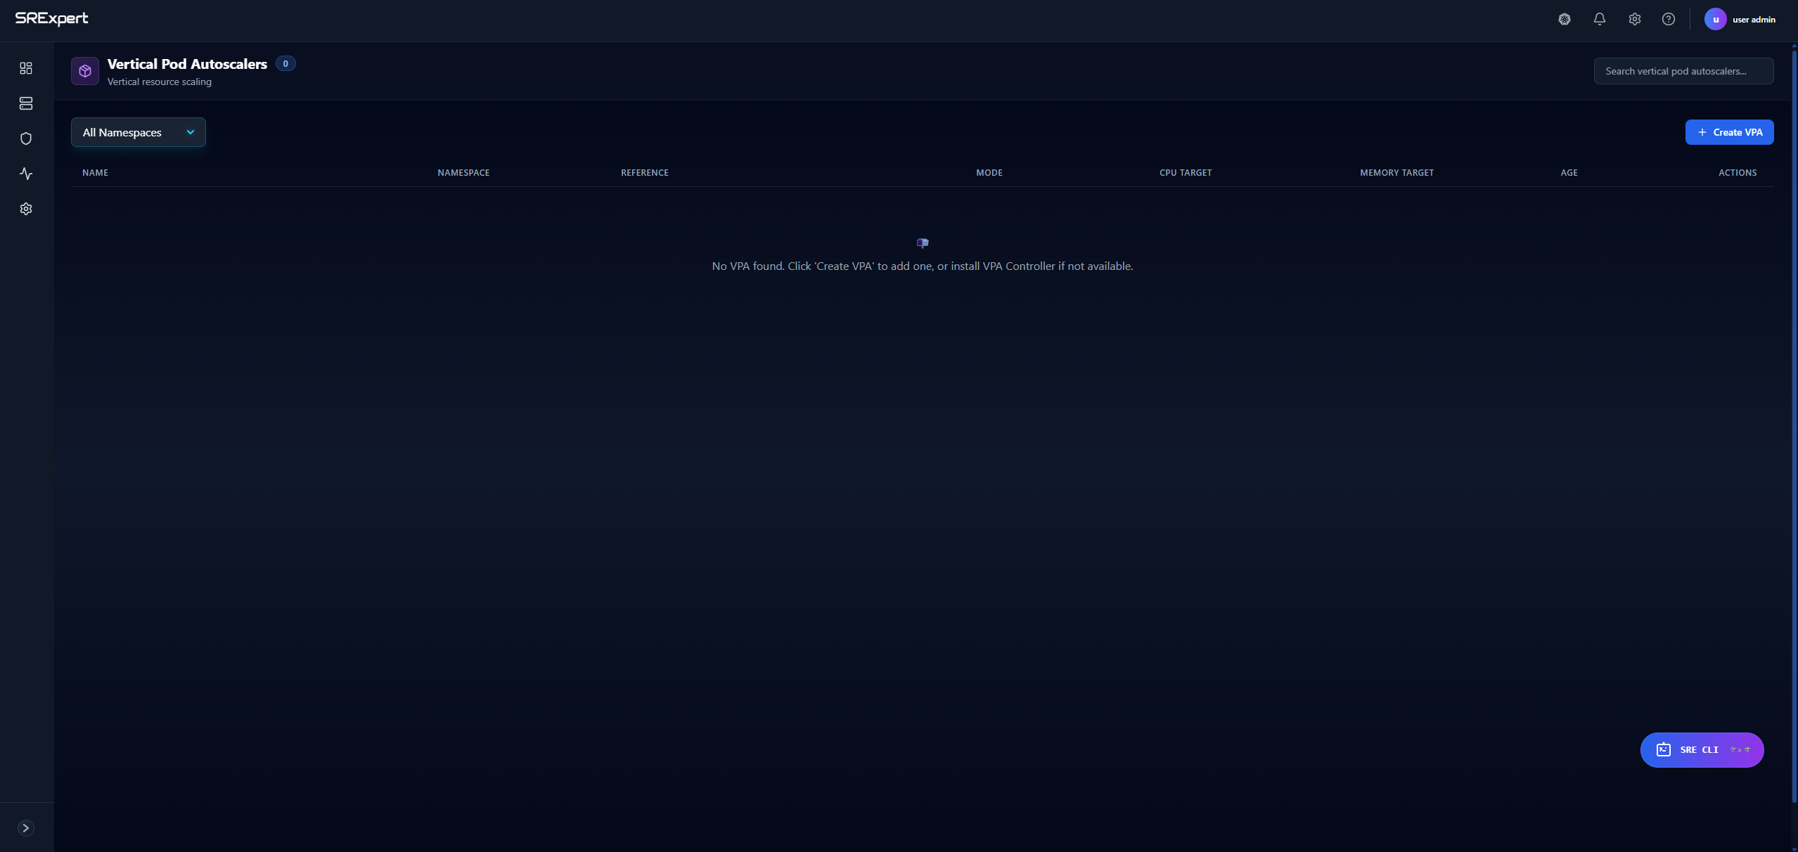Click the SRExpert logo
The width and height of the screenshot is (1798, 852).
(51, 19)
